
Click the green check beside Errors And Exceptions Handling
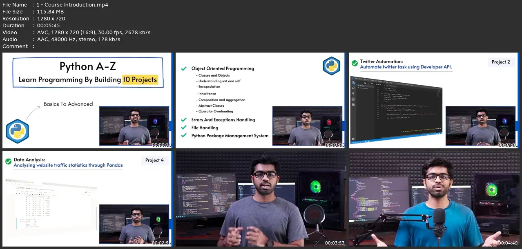184,120
